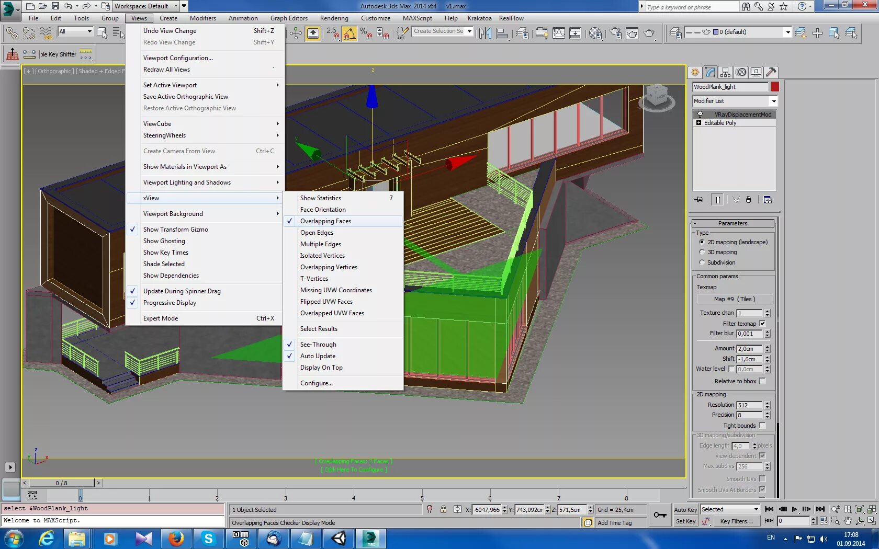Click the red object color swatch
Image resolution: width=879 pixels, height=549 pixels.
point(775,87)
